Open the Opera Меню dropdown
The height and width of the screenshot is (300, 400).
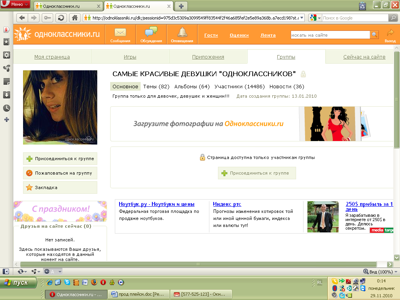(15, 4)
